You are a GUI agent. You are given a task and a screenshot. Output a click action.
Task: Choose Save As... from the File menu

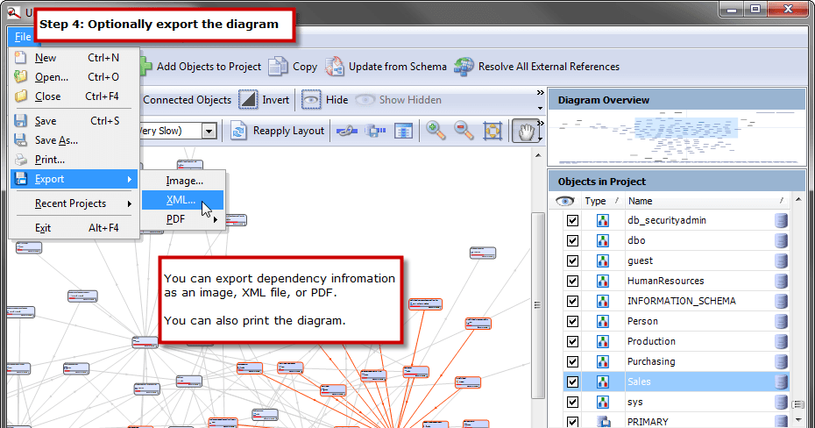coord(74,140)
